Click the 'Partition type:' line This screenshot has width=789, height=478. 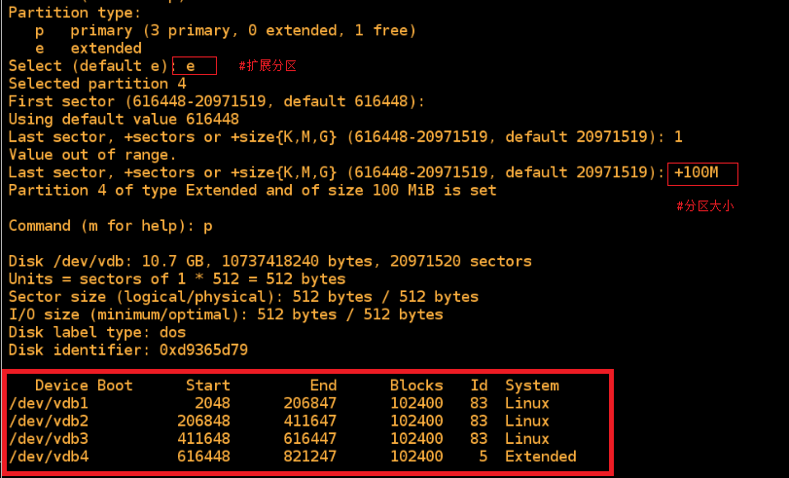[75, 13]
